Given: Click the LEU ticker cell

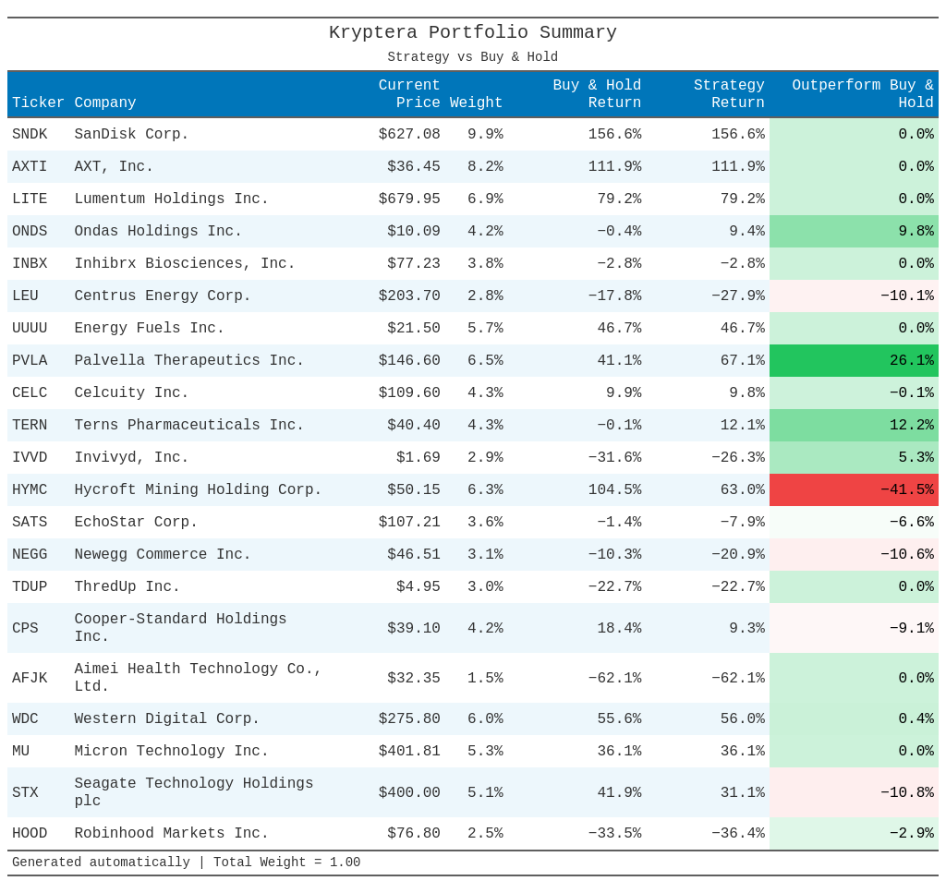Looking at the screenshot, I should point(25,296).
